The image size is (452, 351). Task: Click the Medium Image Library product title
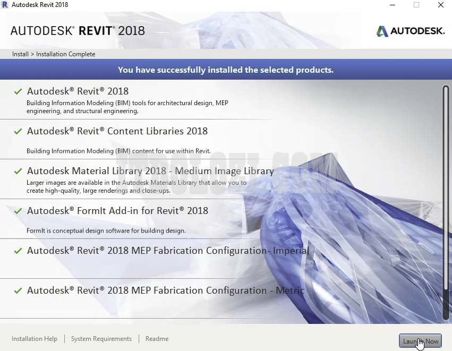click(x=150, y=171)
